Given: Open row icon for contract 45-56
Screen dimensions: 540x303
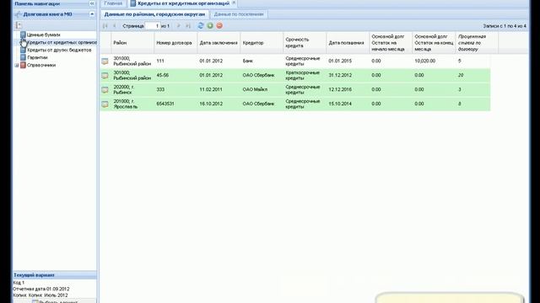Looking at the screenshot, I should pyautogui.click(x=105, y=75).
